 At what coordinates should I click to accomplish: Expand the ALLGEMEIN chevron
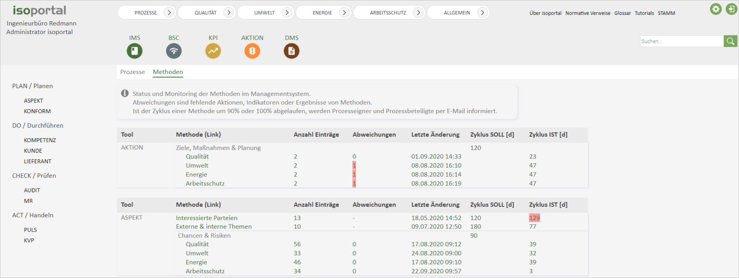tap(483, 12)
